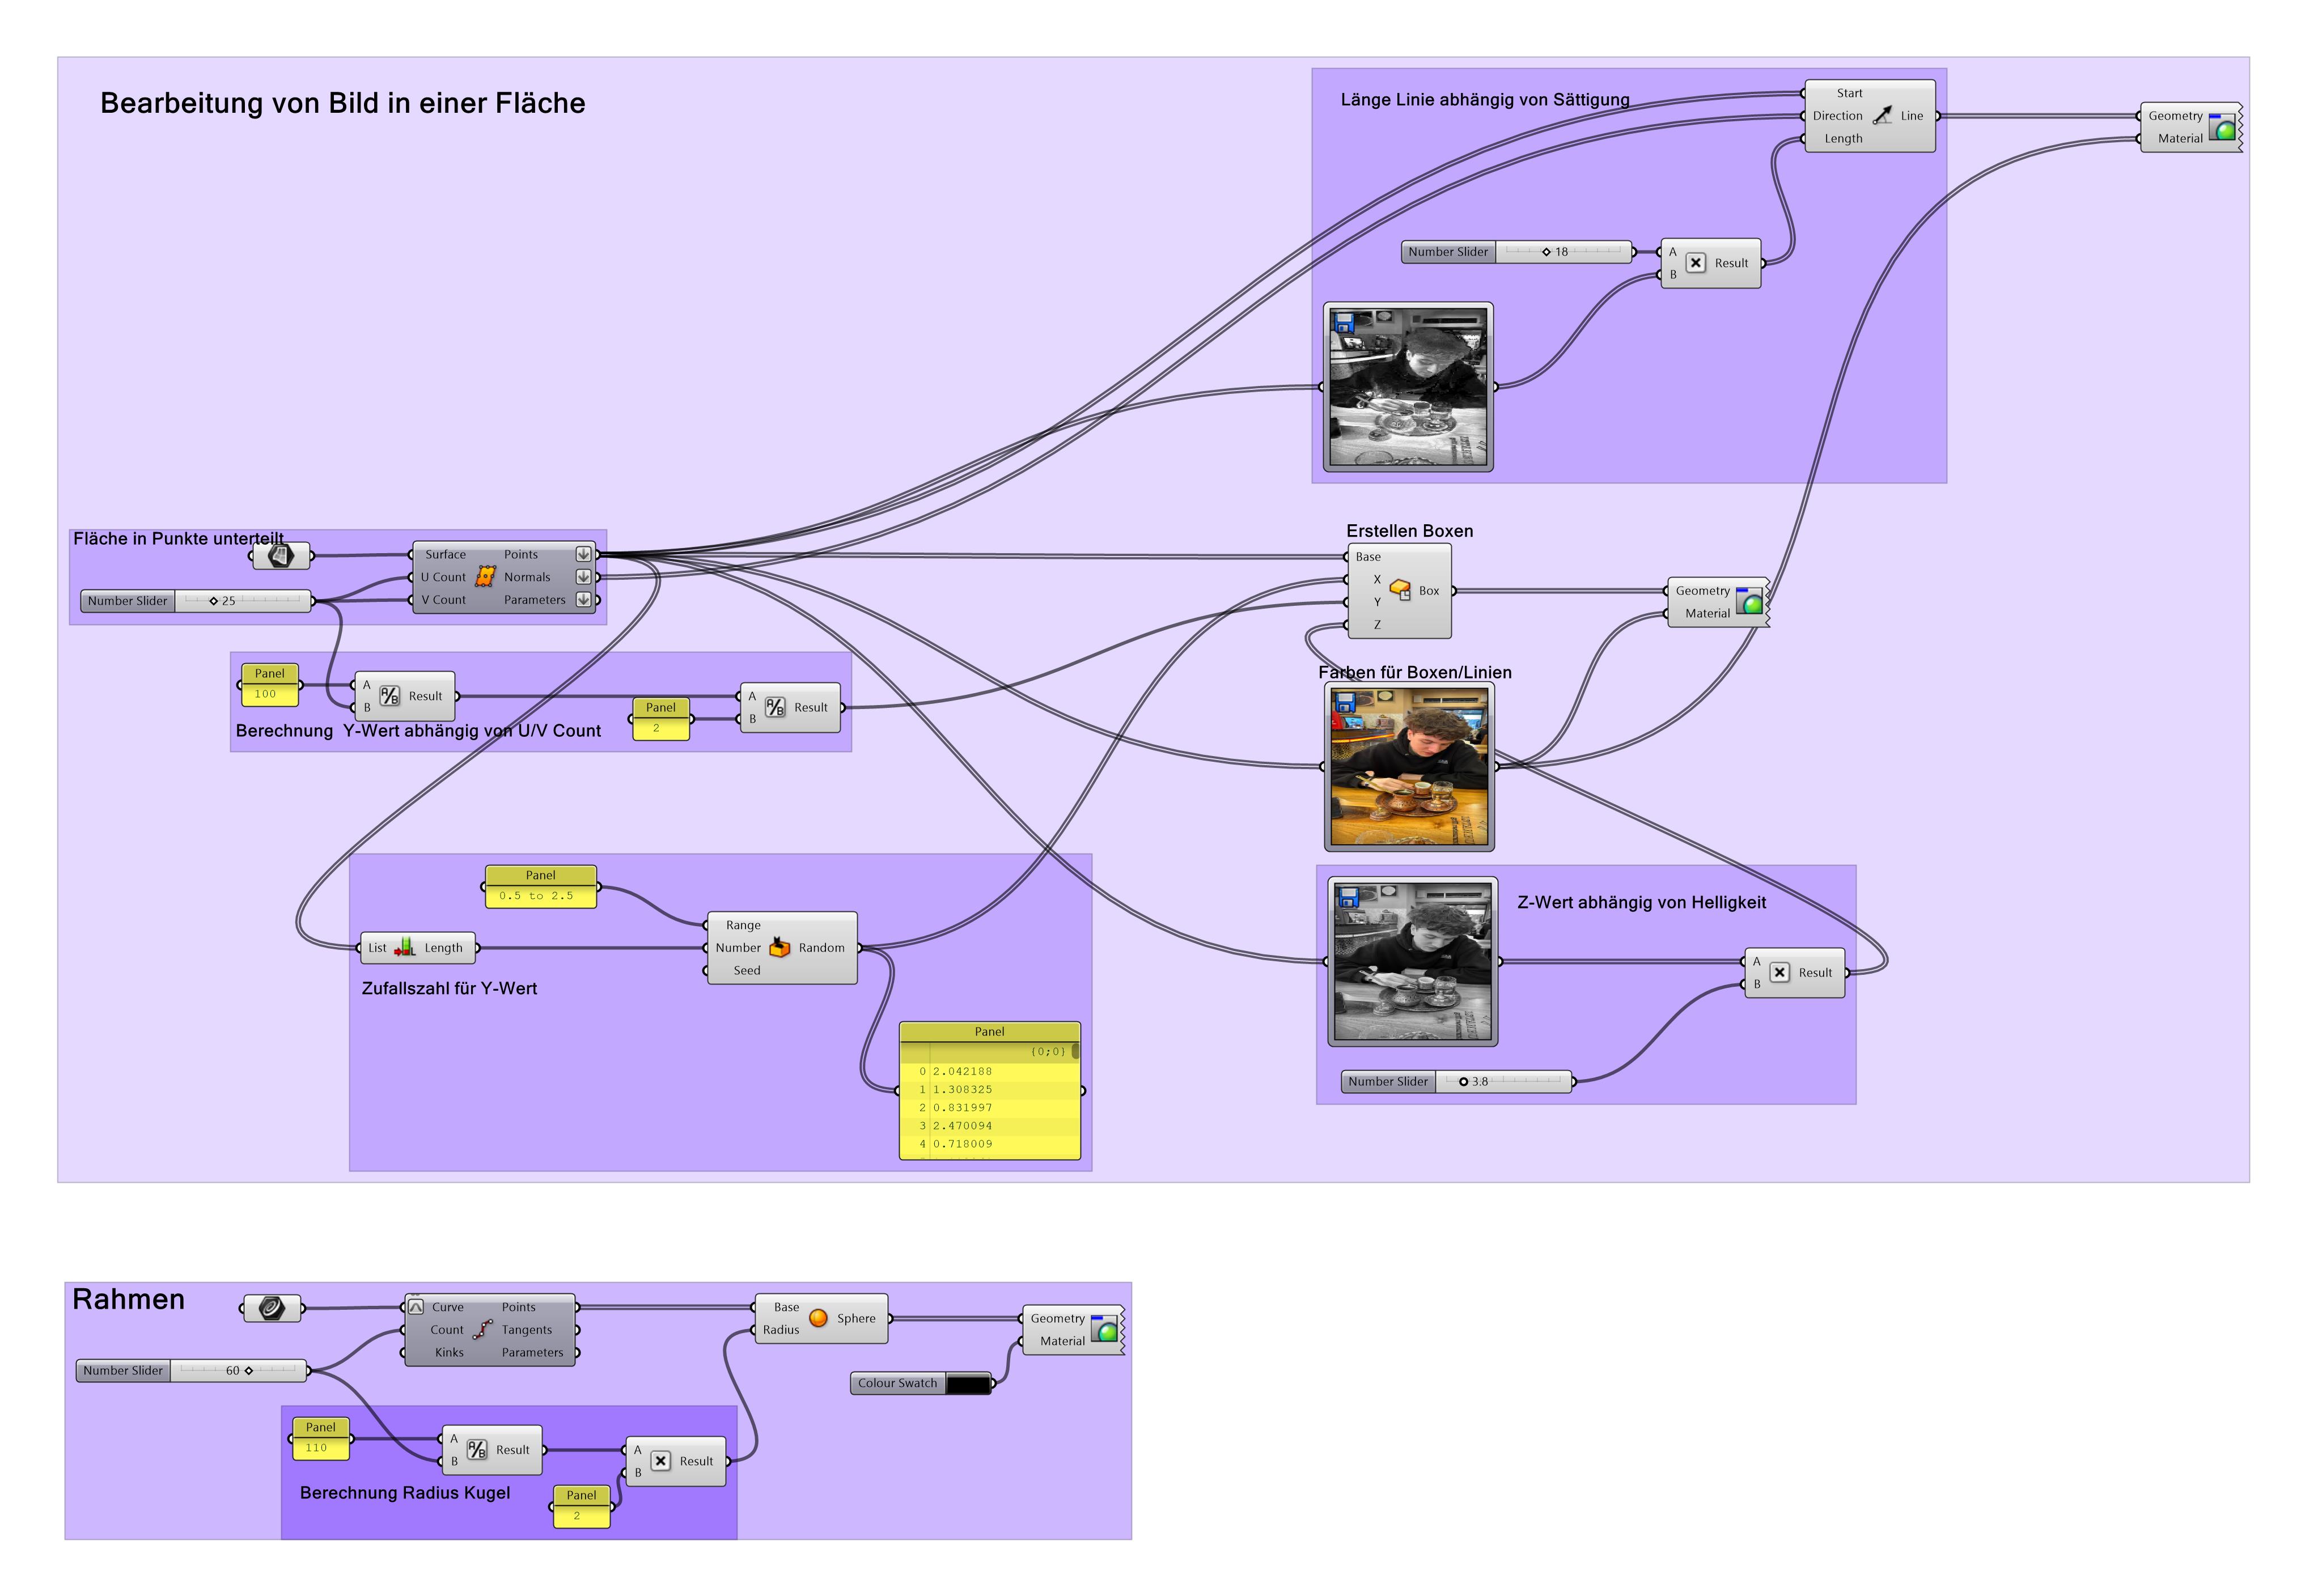
Task: Select the Line component icon near Start/Direction/Length
Action: 1882,115
